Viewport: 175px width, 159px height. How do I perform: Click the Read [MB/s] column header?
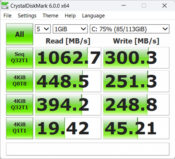[68, 41]
